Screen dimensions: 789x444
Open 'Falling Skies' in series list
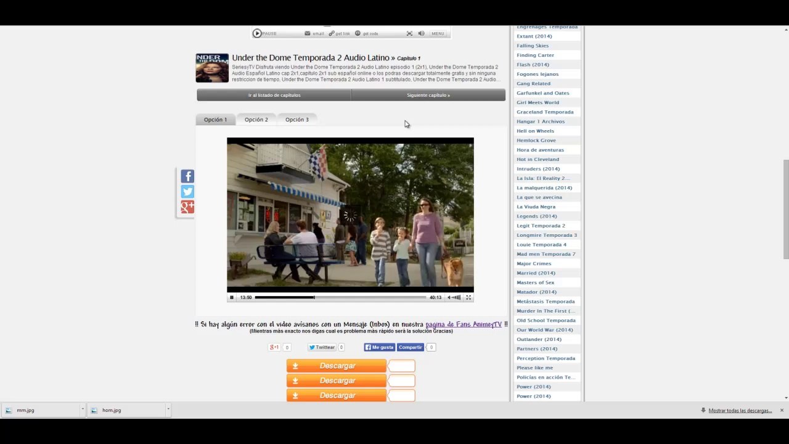(533, 46)
